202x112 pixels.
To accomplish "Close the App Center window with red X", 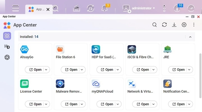I will (x=199, y=17).
